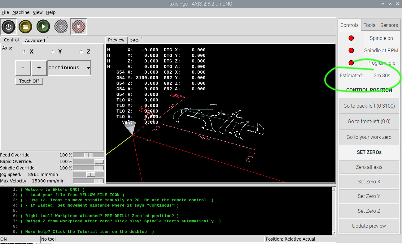The height and width of the screenshot is (244, 402).
Task: Open the Sensors side tab
Action: (x=389, y=25)
